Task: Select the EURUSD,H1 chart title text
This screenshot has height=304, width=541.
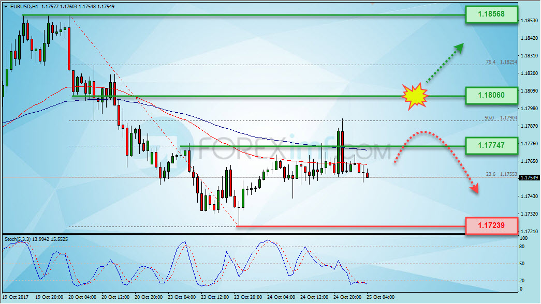Action: [24, 7]
